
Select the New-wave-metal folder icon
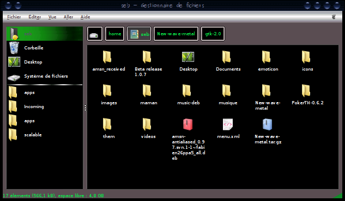pos(266,91)
